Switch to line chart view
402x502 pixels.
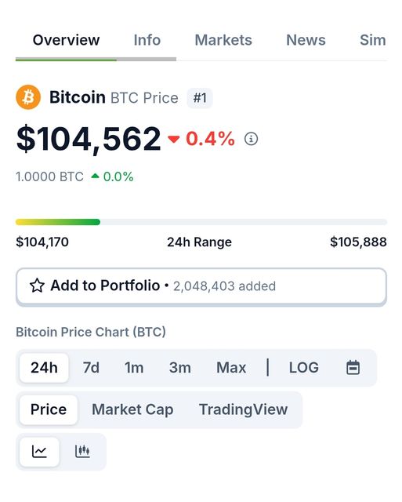(39, 452)
